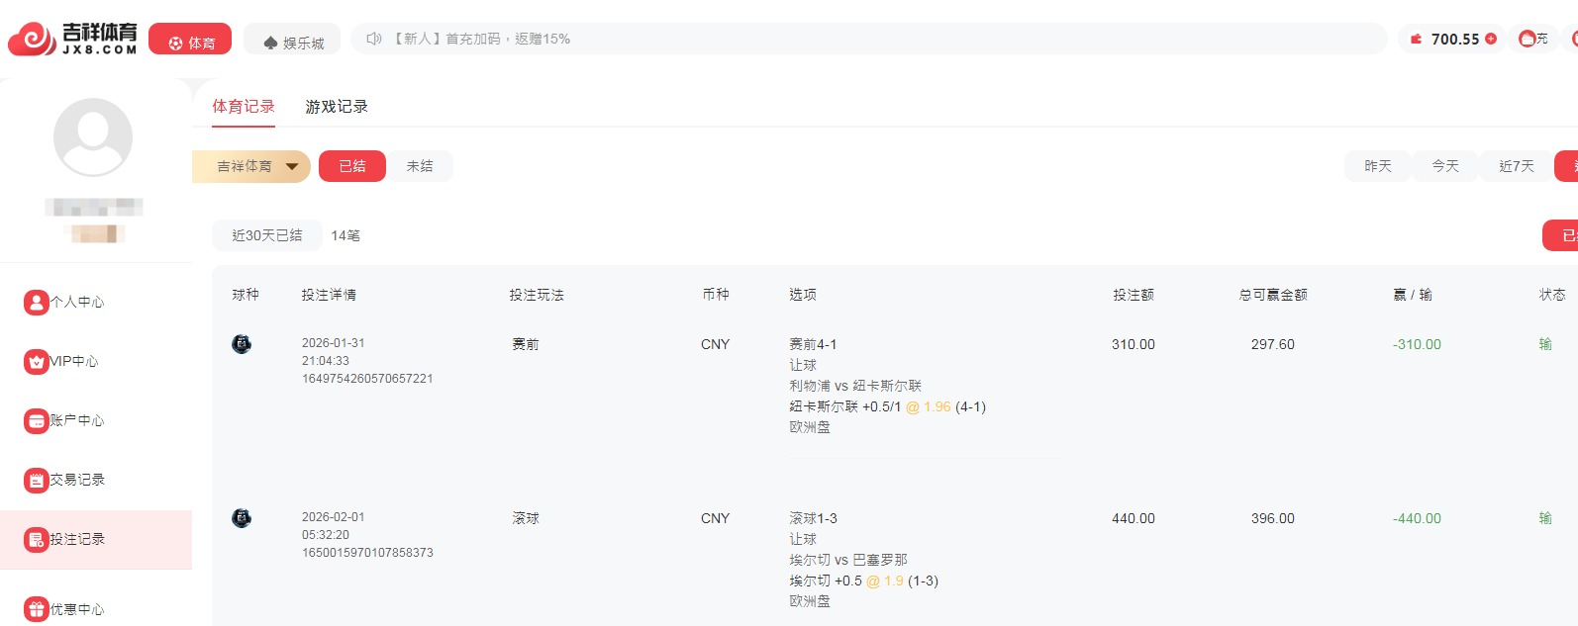1578x626 pixels.
Task: Expand the 吉祥体育 platform dropdown
Action: (248, 166)
